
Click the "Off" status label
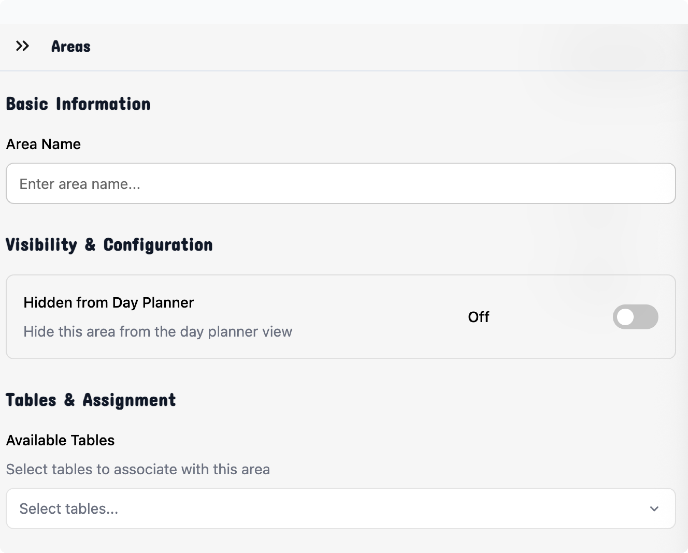[x=478, y=317]
